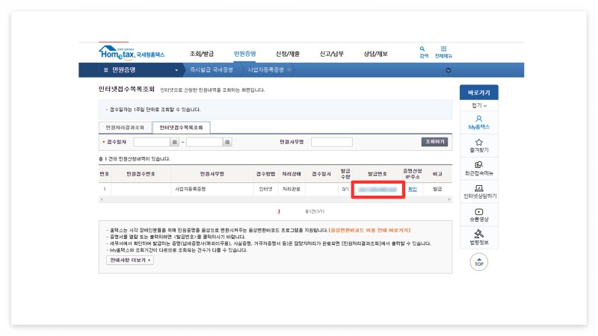Screen dimensions: 598x336
Task: Open the 검색 search icon
Action: tap(423, 52)
